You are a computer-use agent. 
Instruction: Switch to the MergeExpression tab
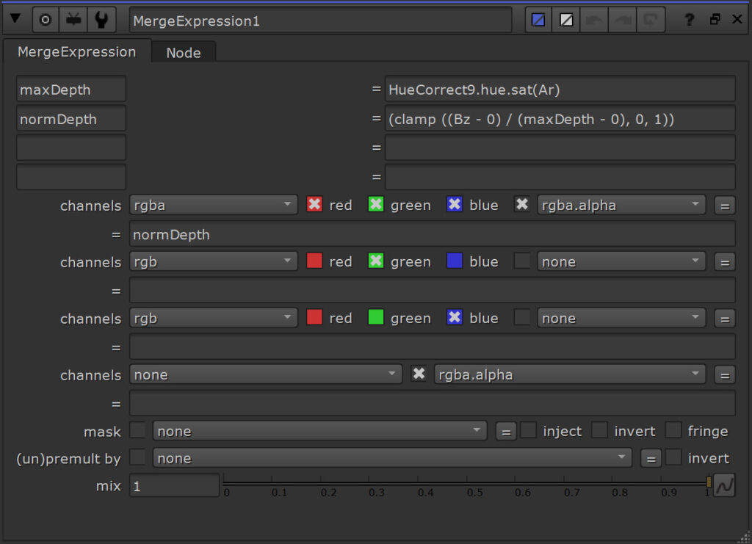76,52
